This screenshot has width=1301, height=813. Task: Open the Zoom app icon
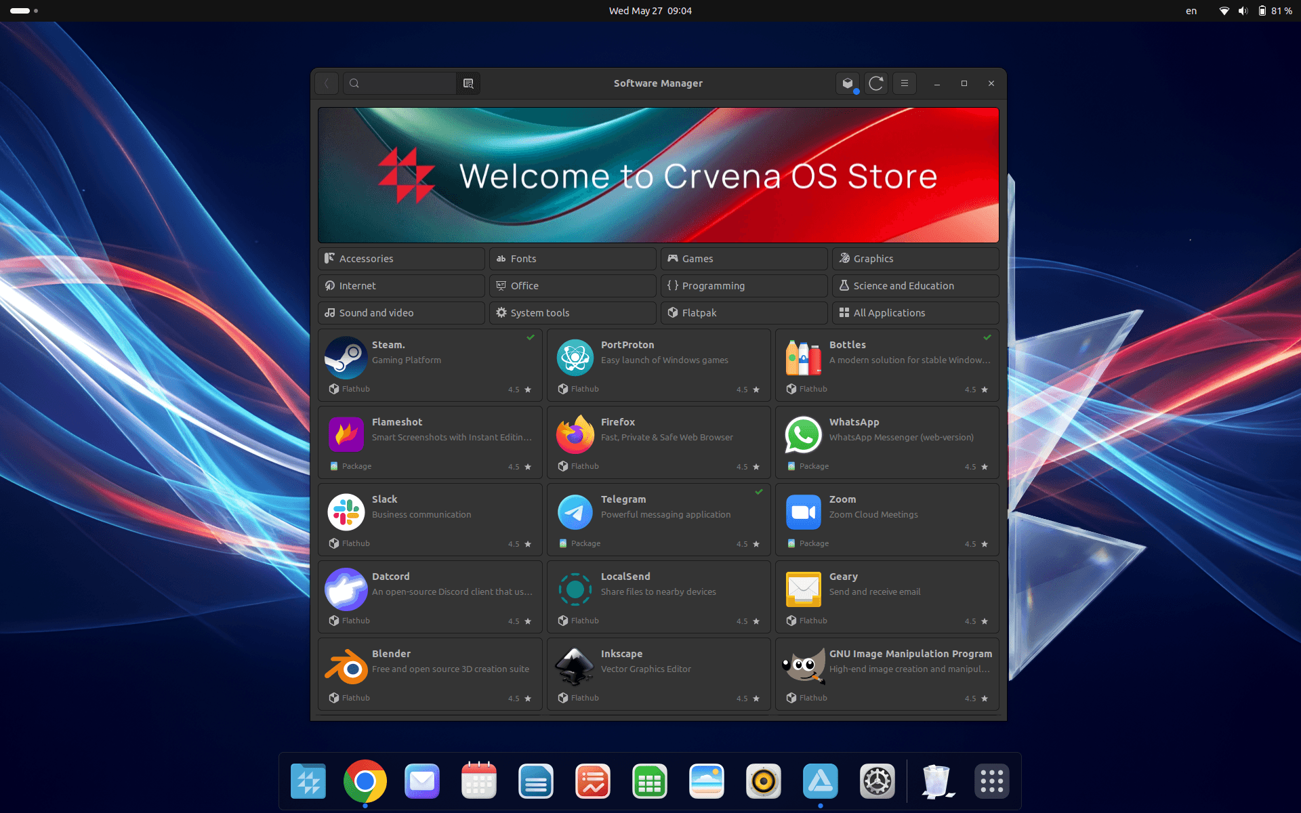pyautogui.click(x=804, y=512)
